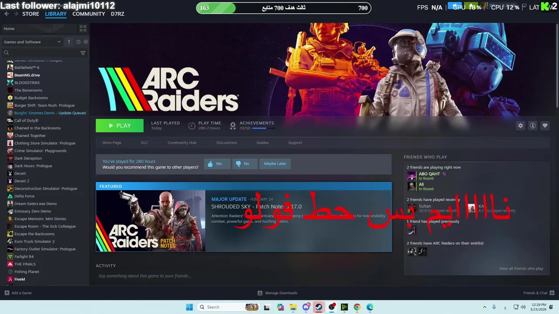Open advanced library filter options icon
The image size is (559, 314).
click(x=83, y=53)
